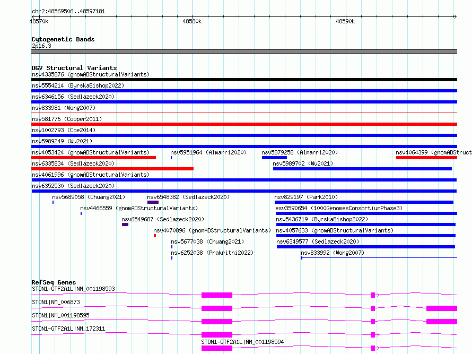Select the nsv833992 Wong2007 thin line
Screen dimensions: 472x354
(x=379, y=257)
